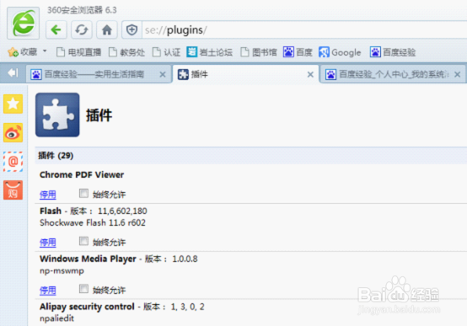Click the 教务处 bookmark page icon
467x326 pixels.
pos(113,52)
